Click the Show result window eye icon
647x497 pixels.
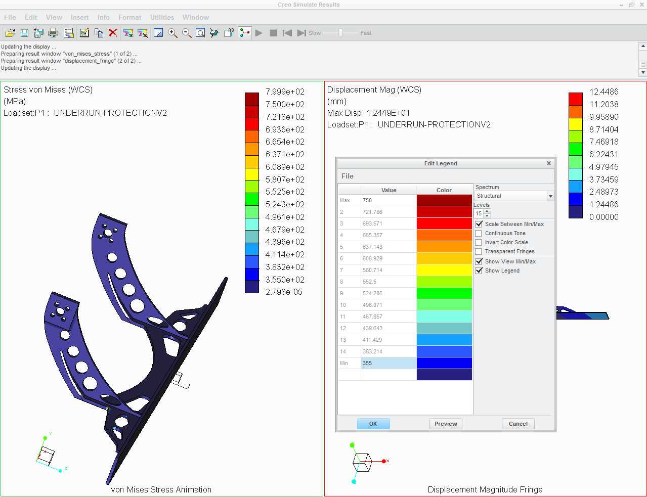pyautogui.click(x=128, y=33)
